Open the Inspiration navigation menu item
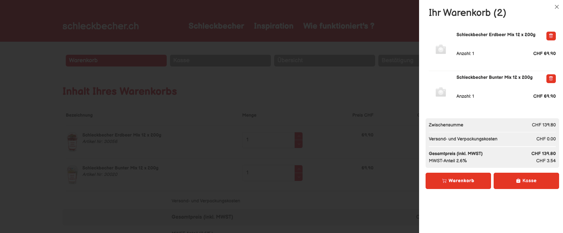 (x=274, y=26)
